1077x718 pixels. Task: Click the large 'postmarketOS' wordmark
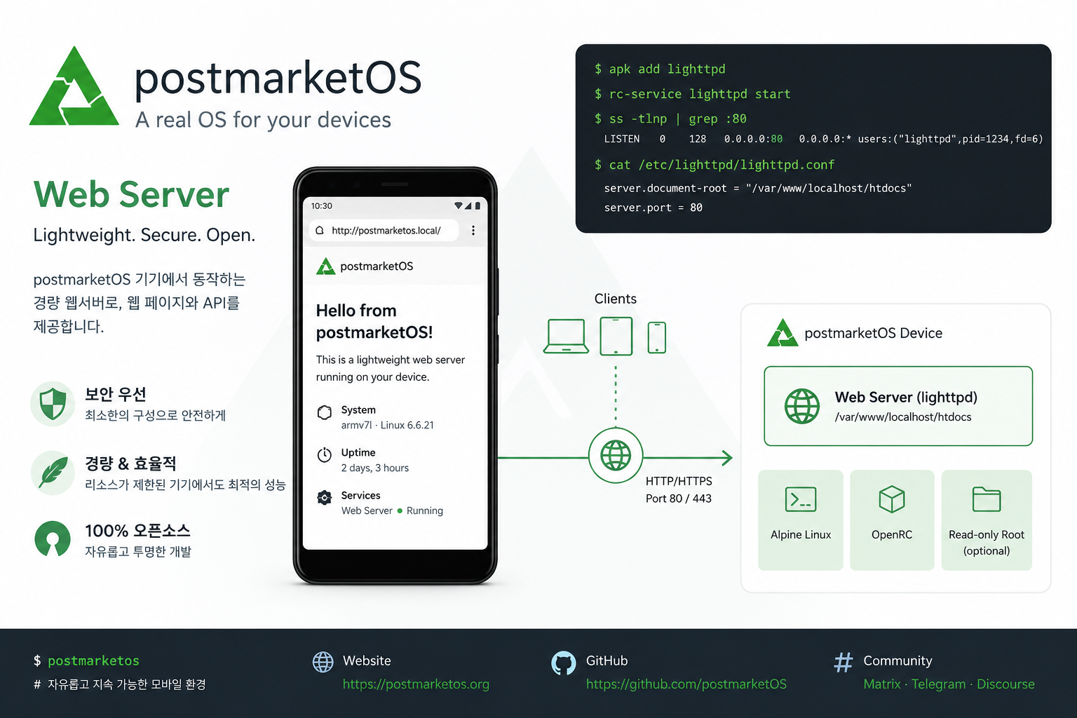tap(278, 78)
